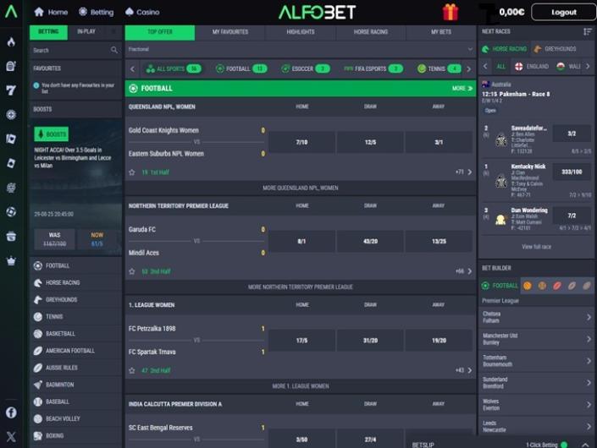
Task: Favourite the Garuda FC match star
Action: (x=132, y=271)
